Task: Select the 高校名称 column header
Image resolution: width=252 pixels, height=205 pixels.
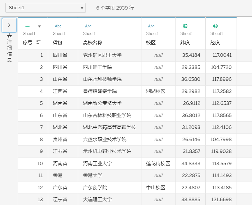Action: (93, 42)
